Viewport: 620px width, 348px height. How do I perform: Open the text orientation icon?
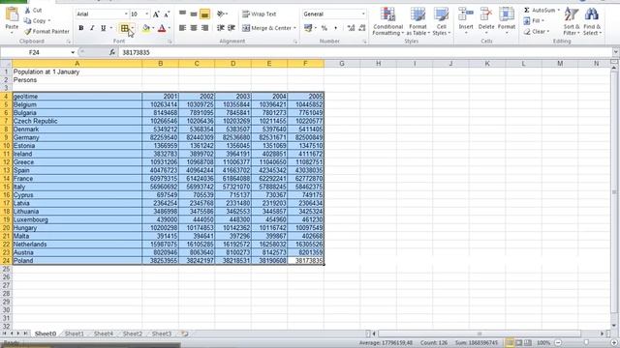coord(221,14)
